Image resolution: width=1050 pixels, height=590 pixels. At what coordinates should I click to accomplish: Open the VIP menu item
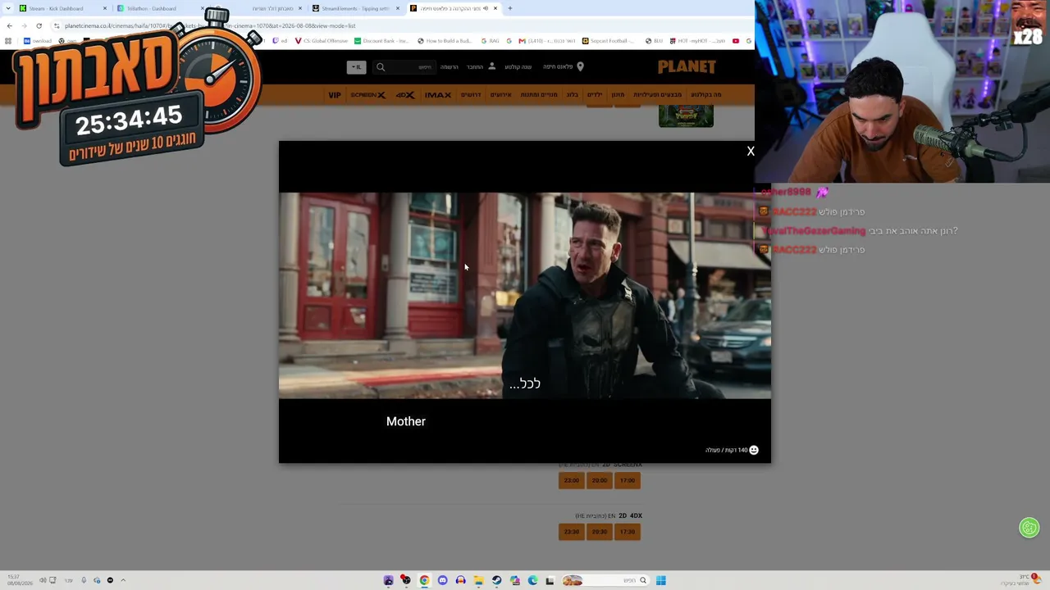pos(335,95)
